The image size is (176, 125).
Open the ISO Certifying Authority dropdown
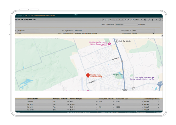68,101
